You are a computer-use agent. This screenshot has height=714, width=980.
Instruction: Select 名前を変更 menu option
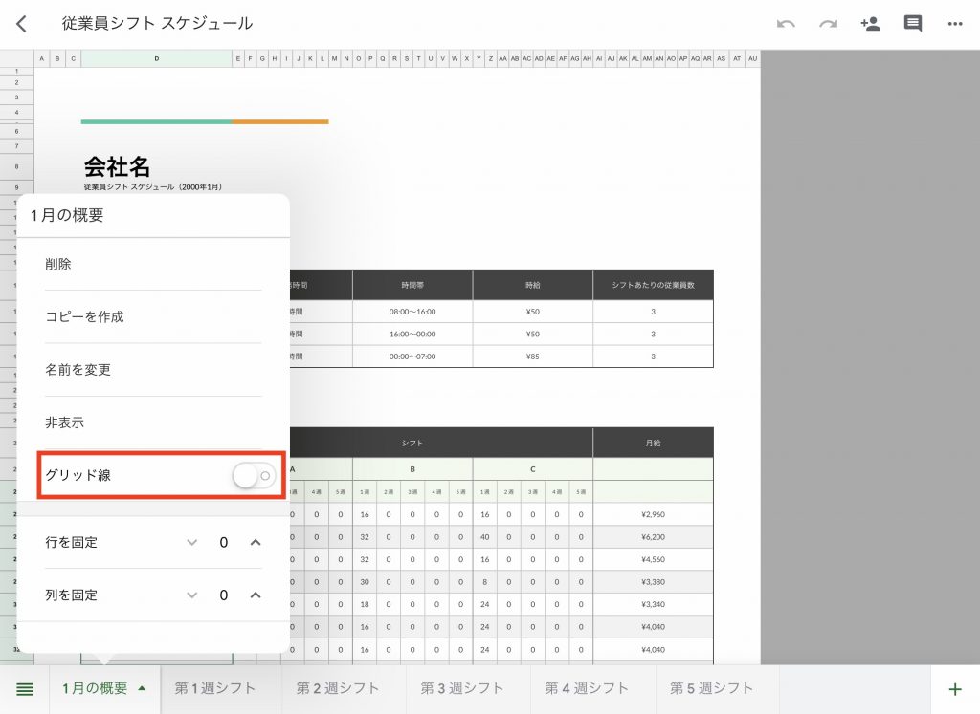(78, 369)
